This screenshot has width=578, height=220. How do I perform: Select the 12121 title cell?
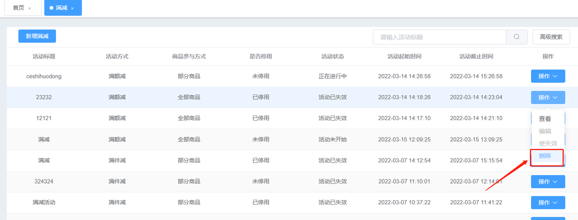(44, 118)
